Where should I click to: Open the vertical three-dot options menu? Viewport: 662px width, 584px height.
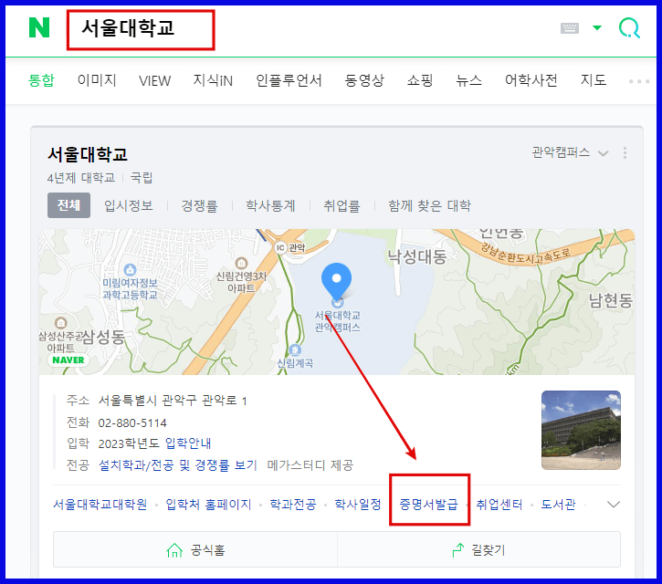(625, 152)
